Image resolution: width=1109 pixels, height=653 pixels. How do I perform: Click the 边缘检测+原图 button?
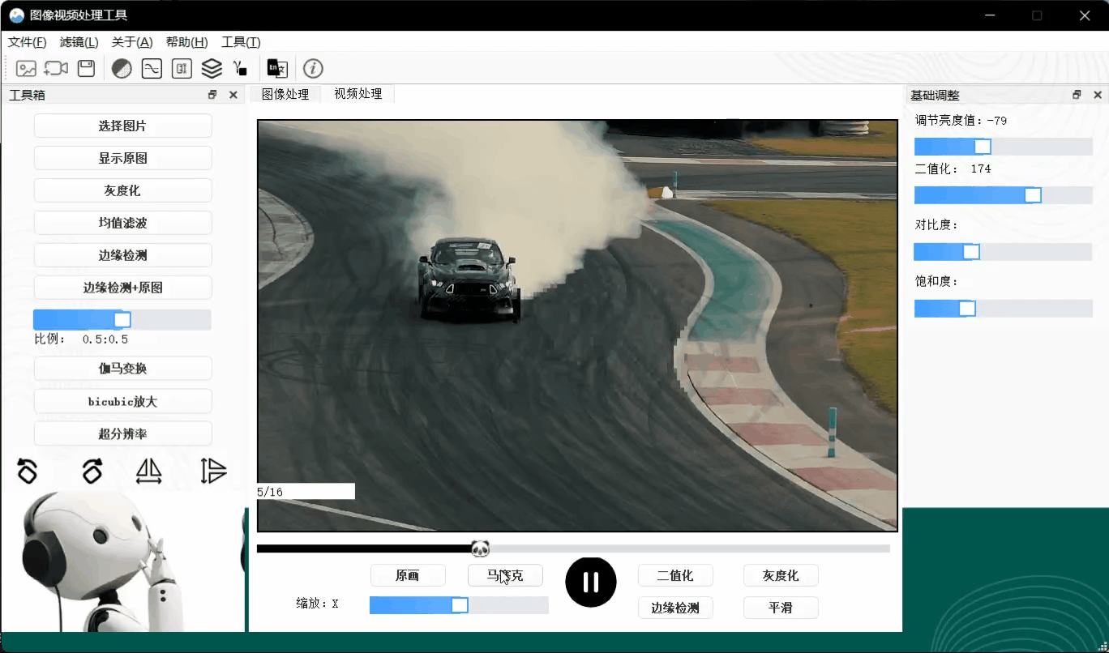point(123,288)
